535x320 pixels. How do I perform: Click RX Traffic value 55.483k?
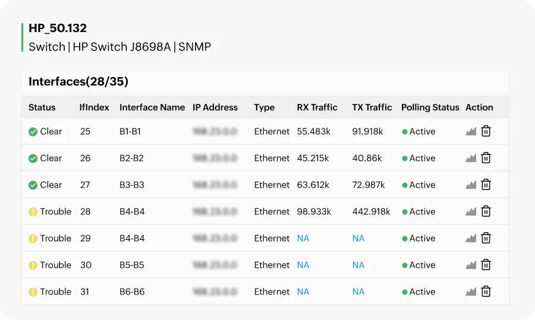tap(313, 132)
